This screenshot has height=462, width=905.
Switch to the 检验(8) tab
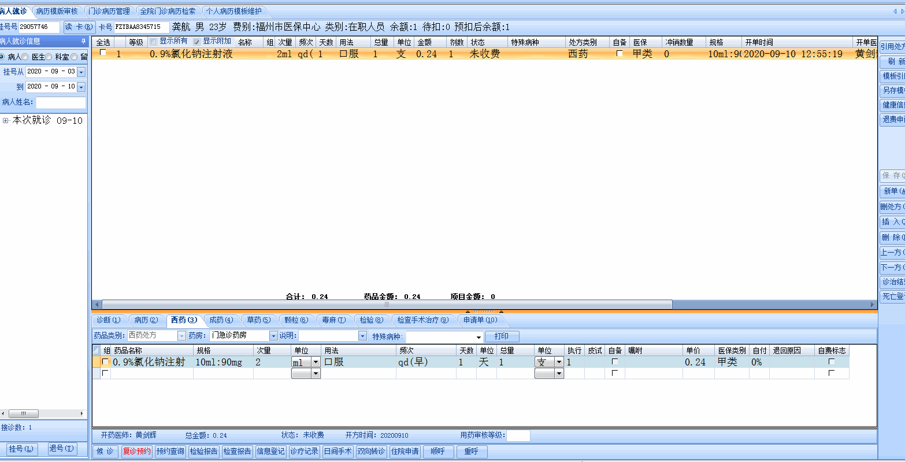[x=371, y=320]
